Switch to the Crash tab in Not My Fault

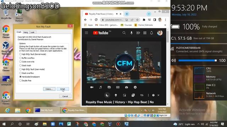(x=19, y=32)
